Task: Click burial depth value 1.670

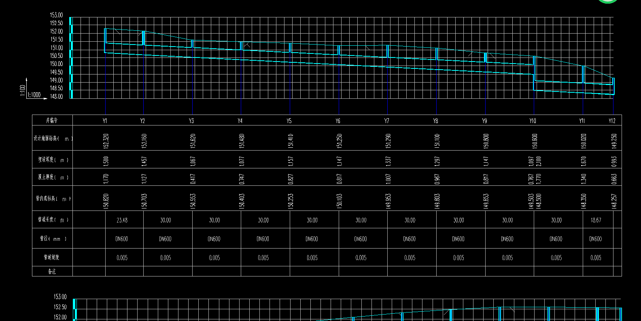Action: coord(584,161)
